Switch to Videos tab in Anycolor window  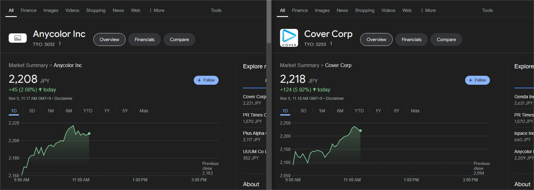pyautogui.click(x=72, y=10)
